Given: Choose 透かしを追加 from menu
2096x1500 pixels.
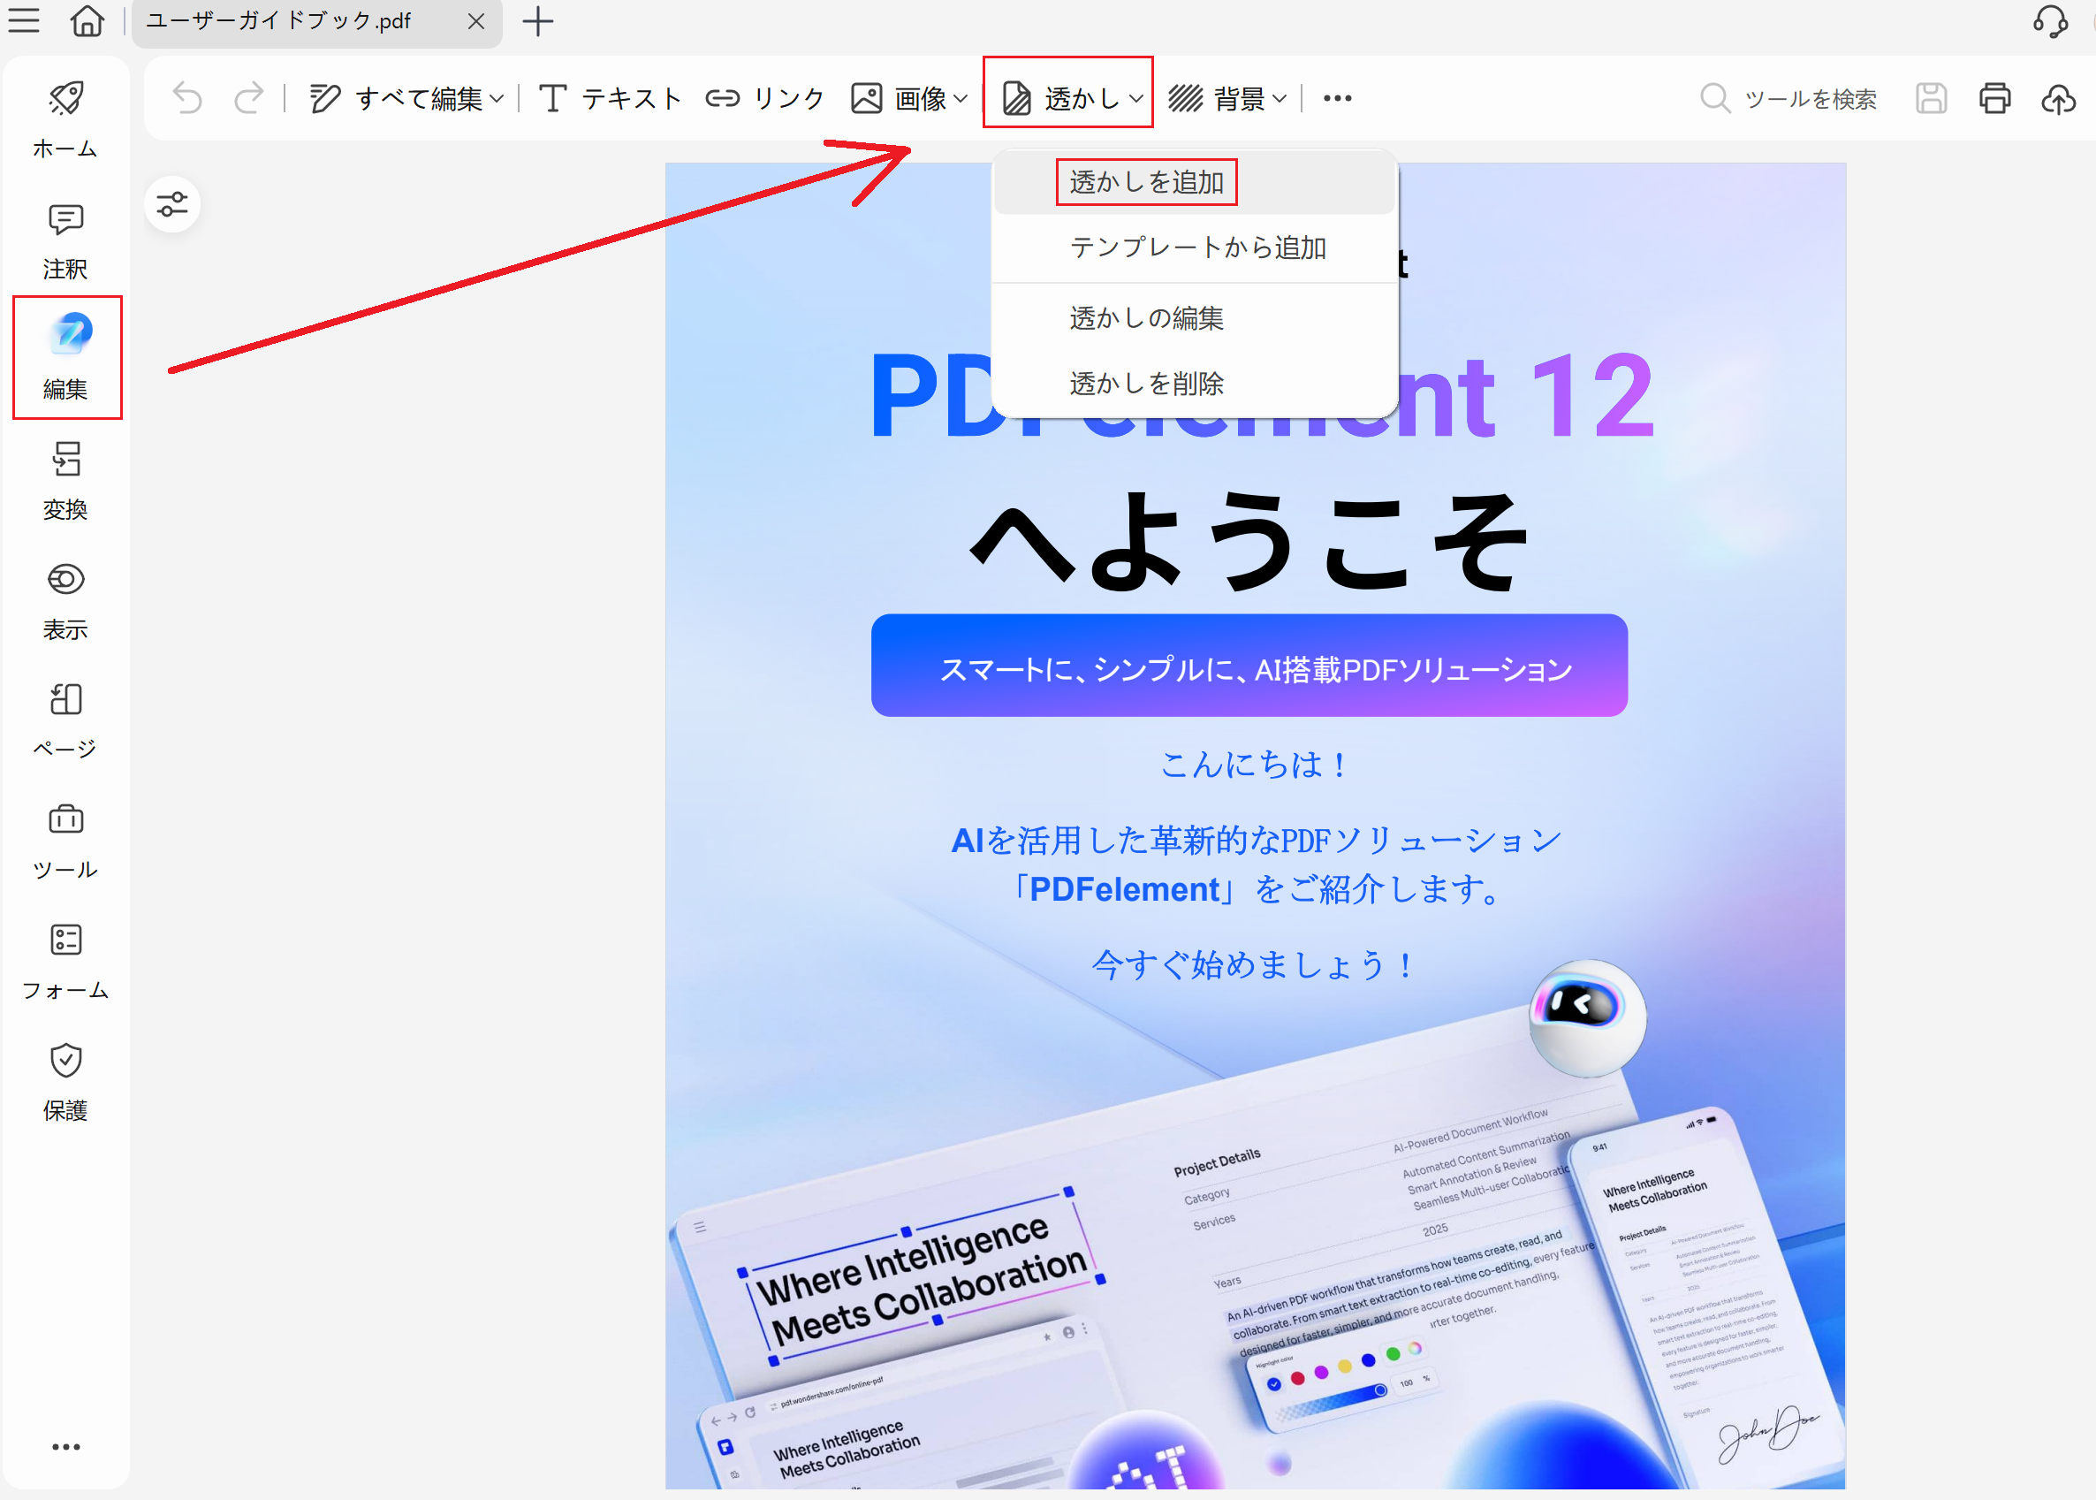Looking at the screenshot, I should click(1194, 182).
